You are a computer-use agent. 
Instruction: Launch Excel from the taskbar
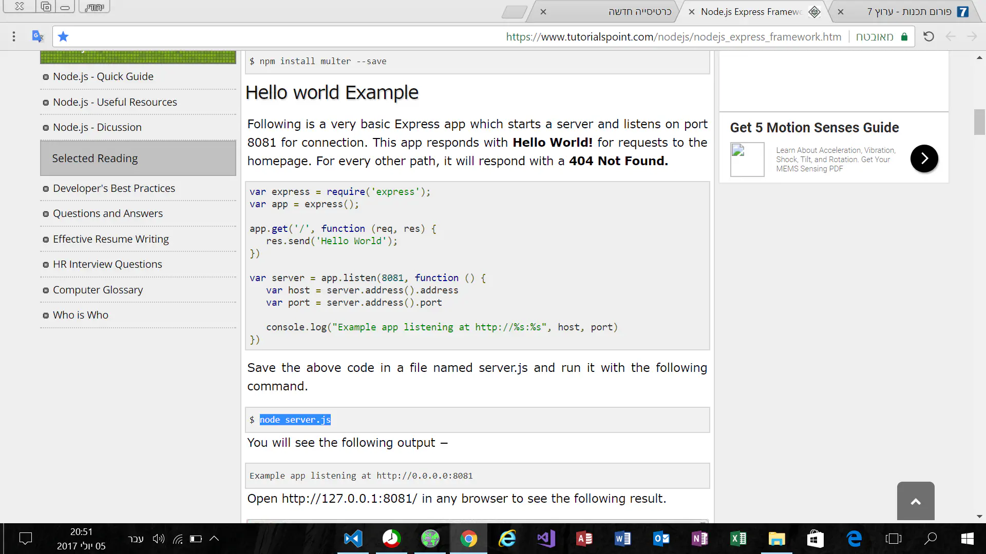738,539
